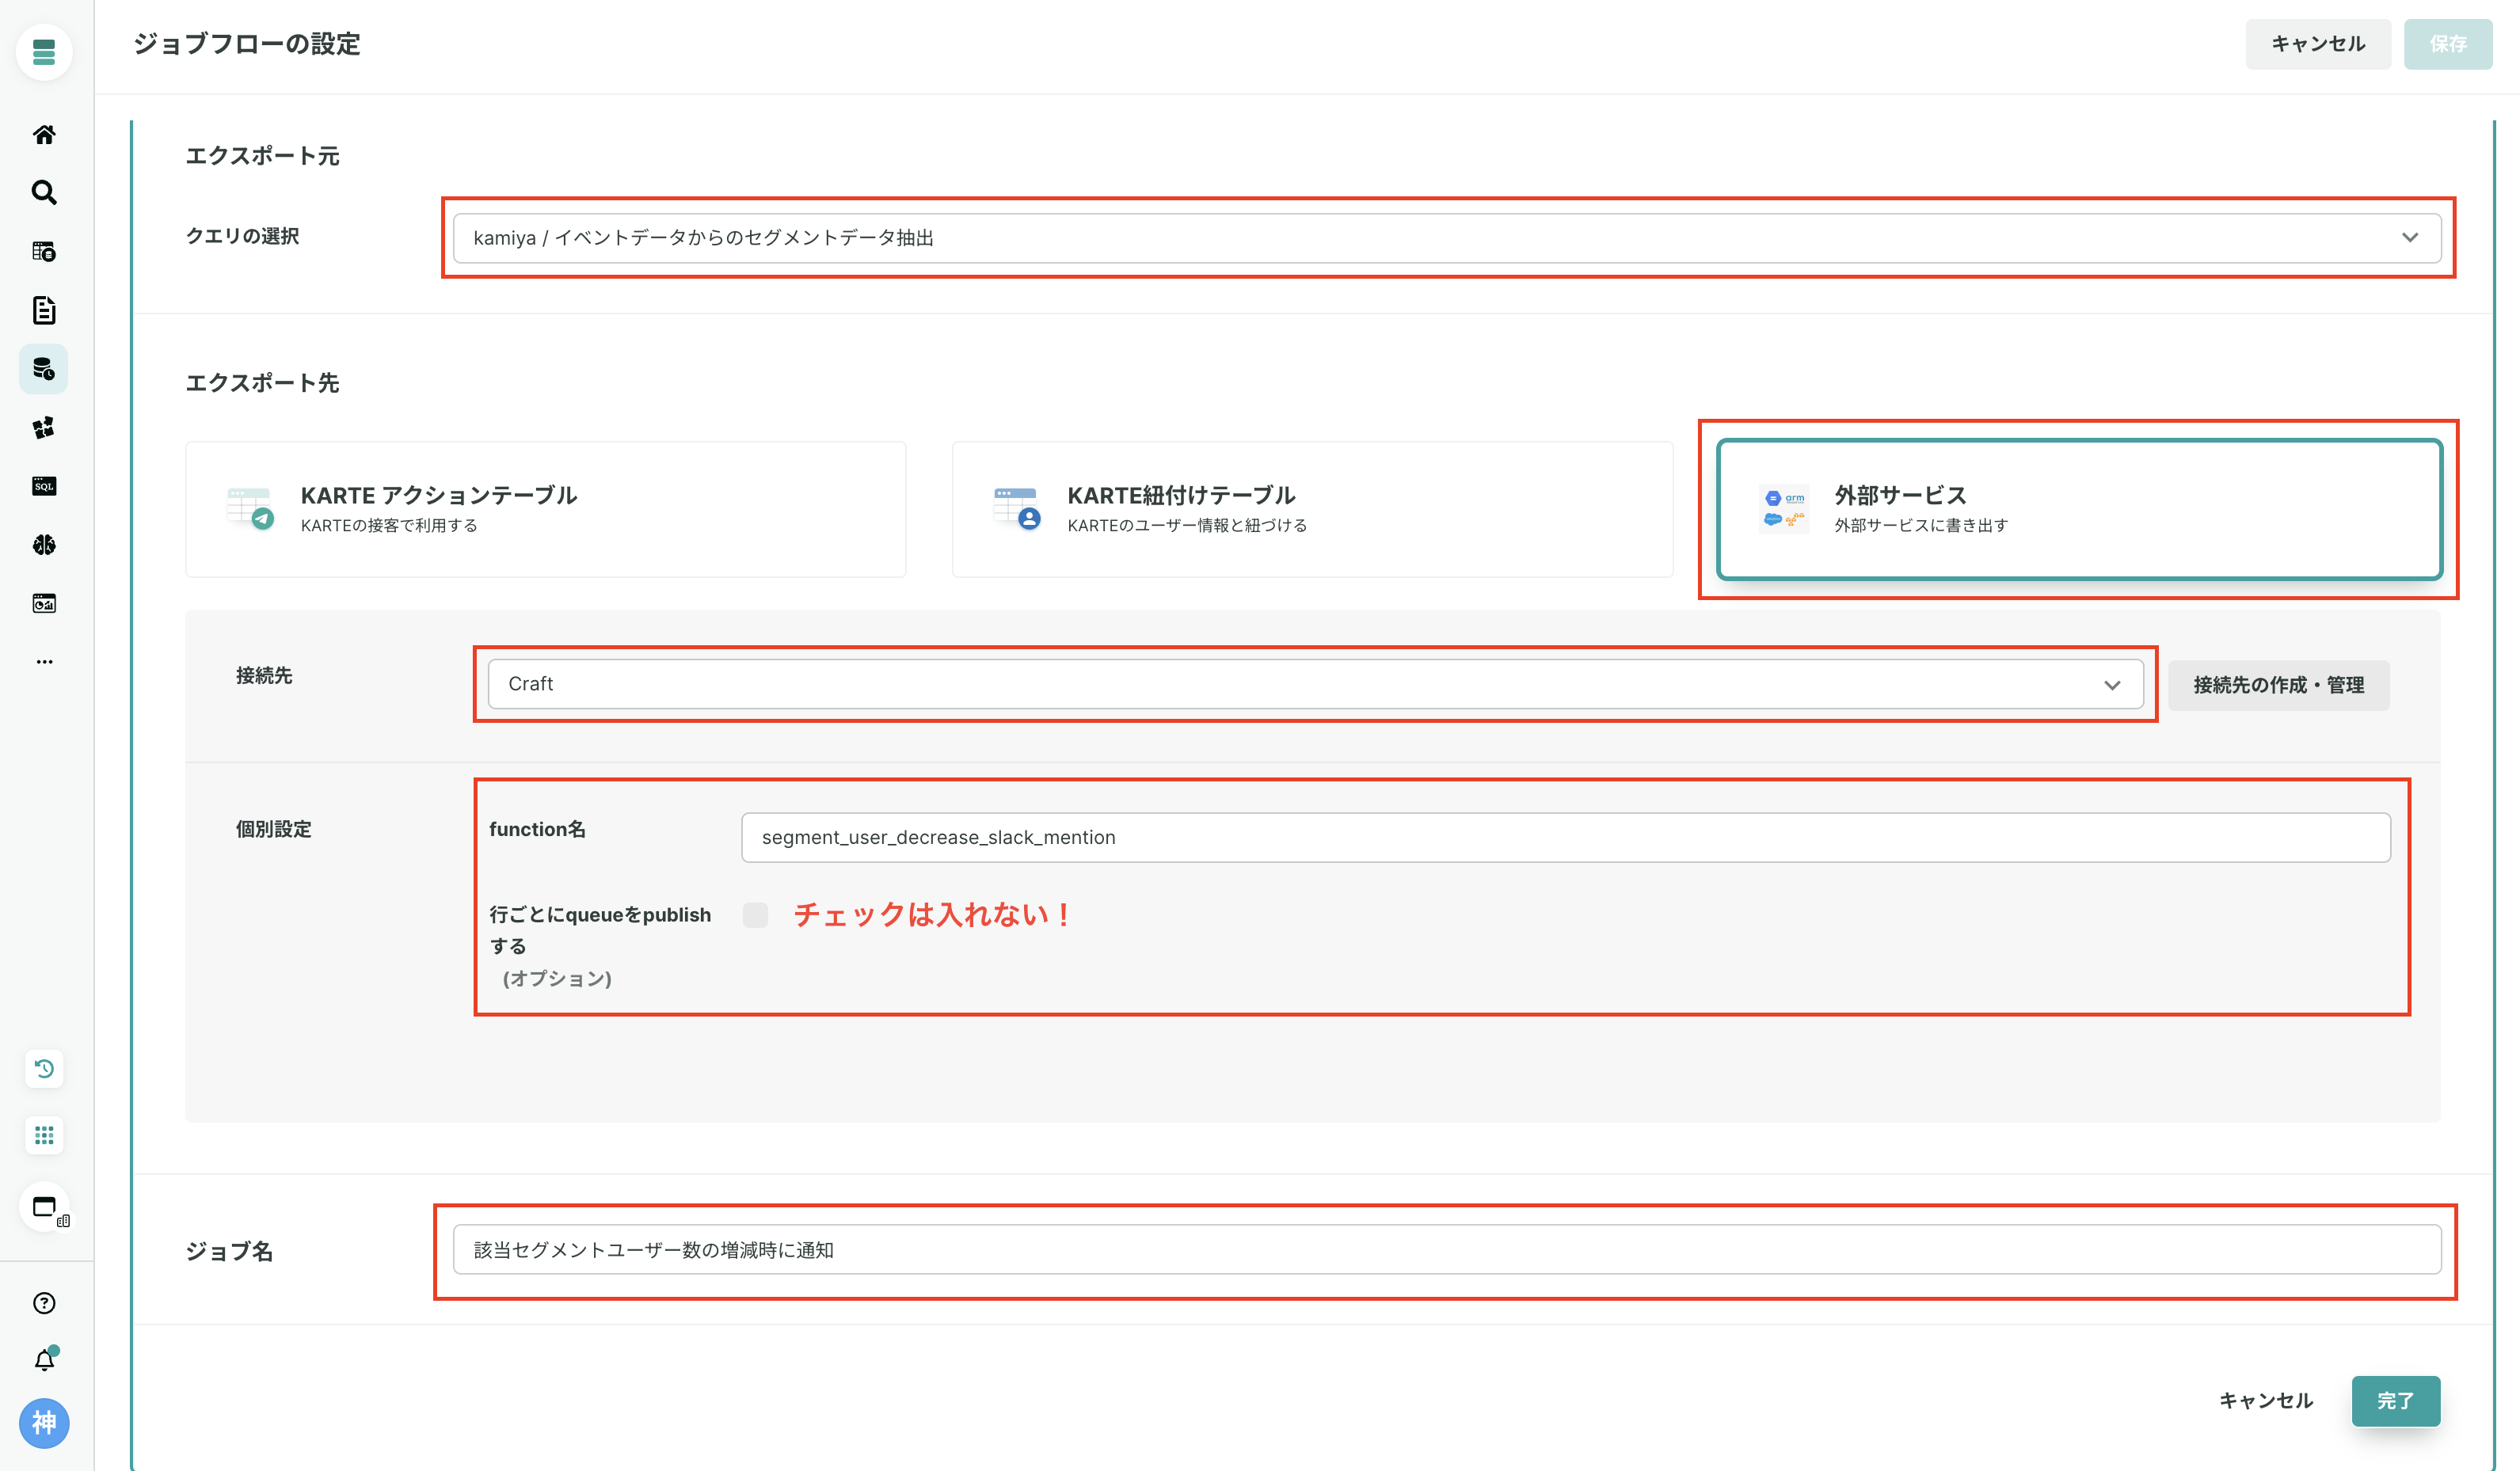
Task: Expand the クエリの選択 chevron arrow
Action: click(2410, 238)
